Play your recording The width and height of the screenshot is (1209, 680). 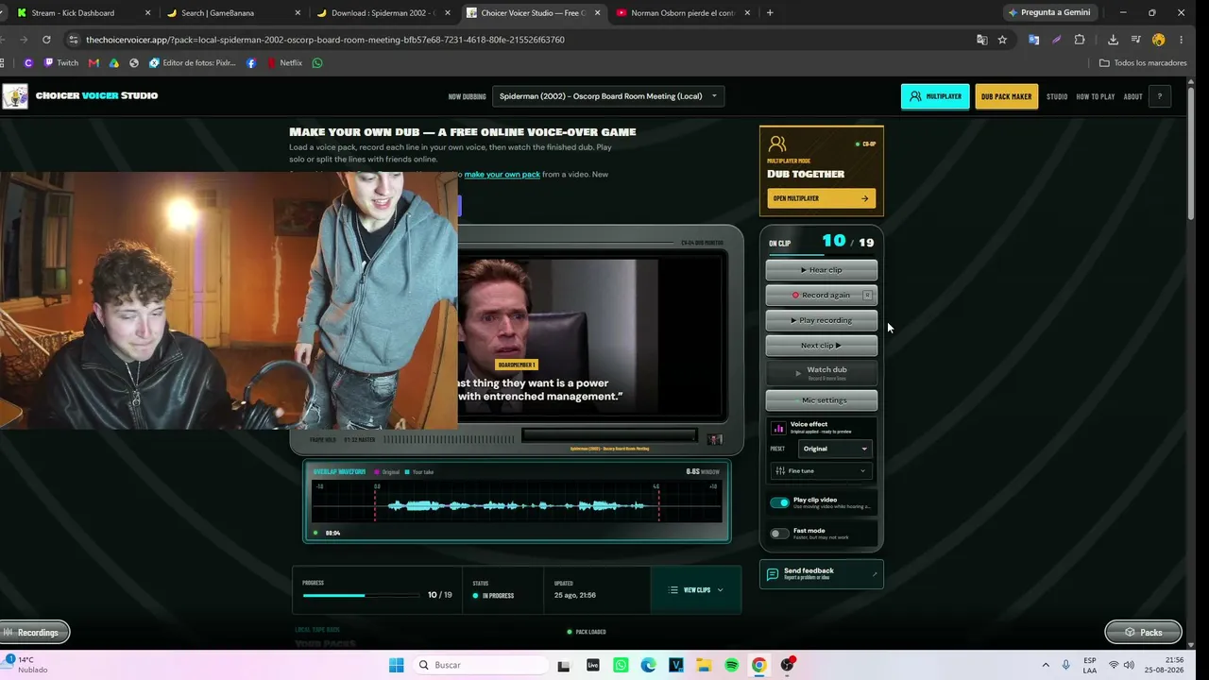click(x=821, y=320)
